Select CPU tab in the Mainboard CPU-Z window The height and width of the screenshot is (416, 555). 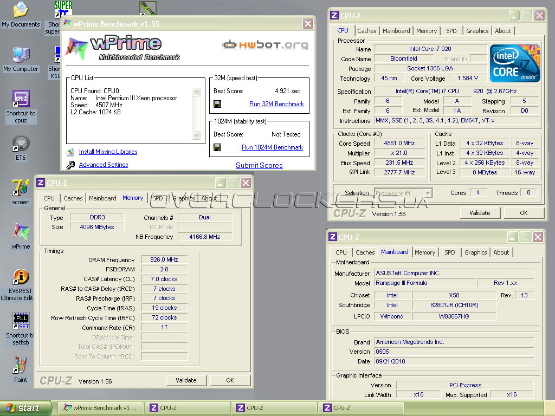(x=341, y=252)
